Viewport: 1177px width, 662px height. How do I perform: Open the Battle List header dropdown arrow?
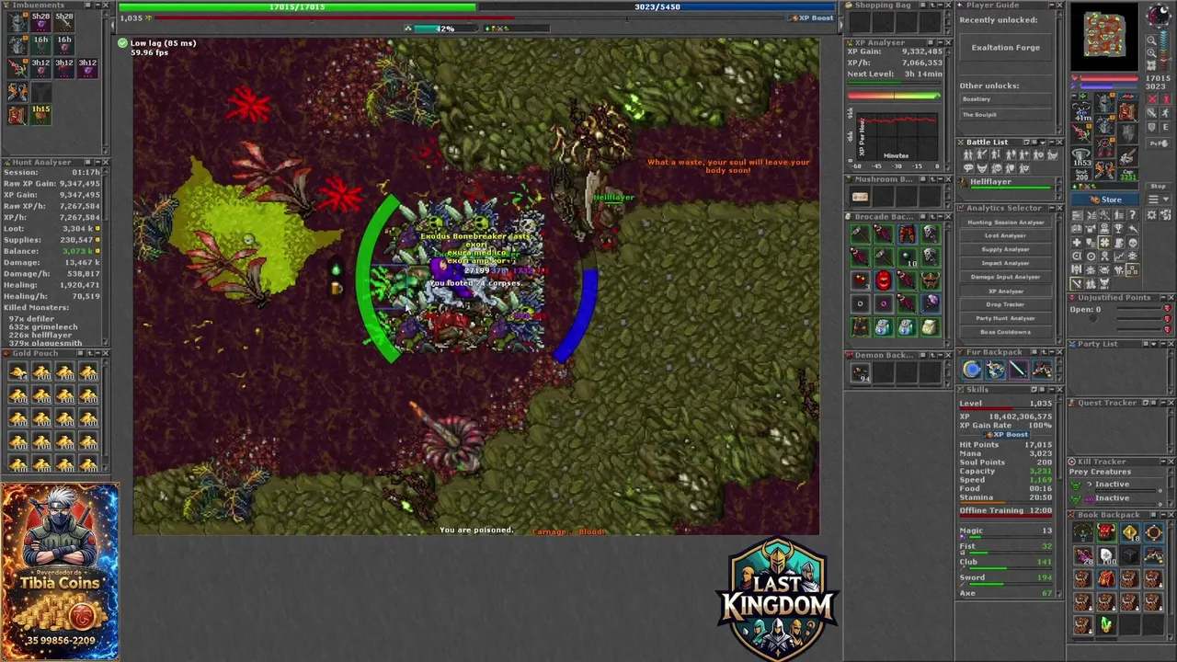coord(1043,143)
